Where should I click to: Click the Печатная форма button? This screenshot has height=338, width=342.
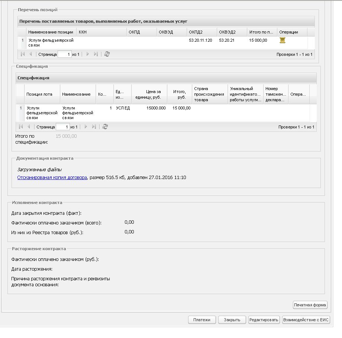tap(310, 305)
